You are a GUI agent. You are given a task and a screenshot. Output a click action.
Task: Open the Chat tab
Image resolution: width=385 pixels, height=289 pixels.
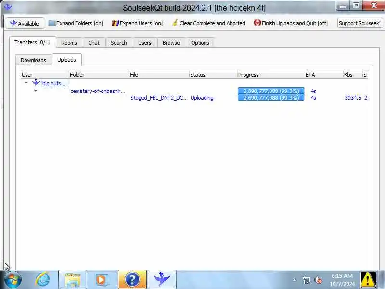point(94,43)
